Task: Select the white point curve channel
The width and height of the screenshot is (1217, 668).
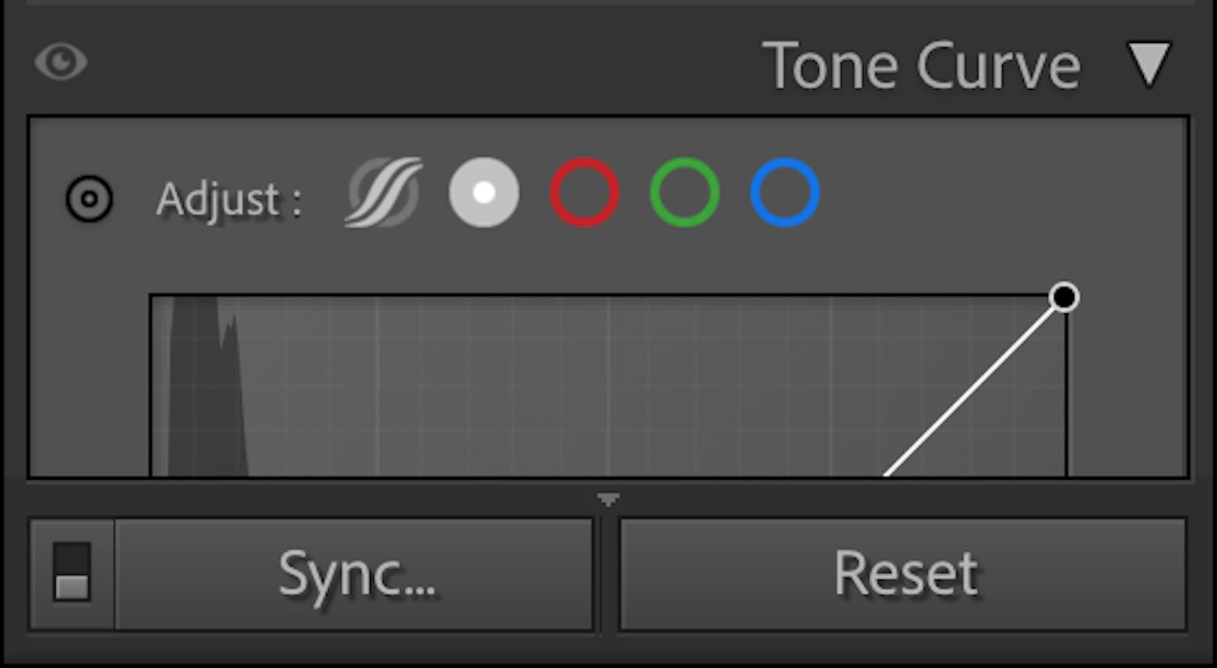Action: 484,193
